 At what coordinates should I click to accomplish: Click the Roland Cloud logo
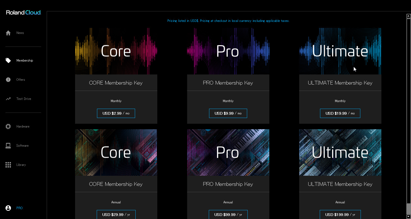tap(24, 13)
